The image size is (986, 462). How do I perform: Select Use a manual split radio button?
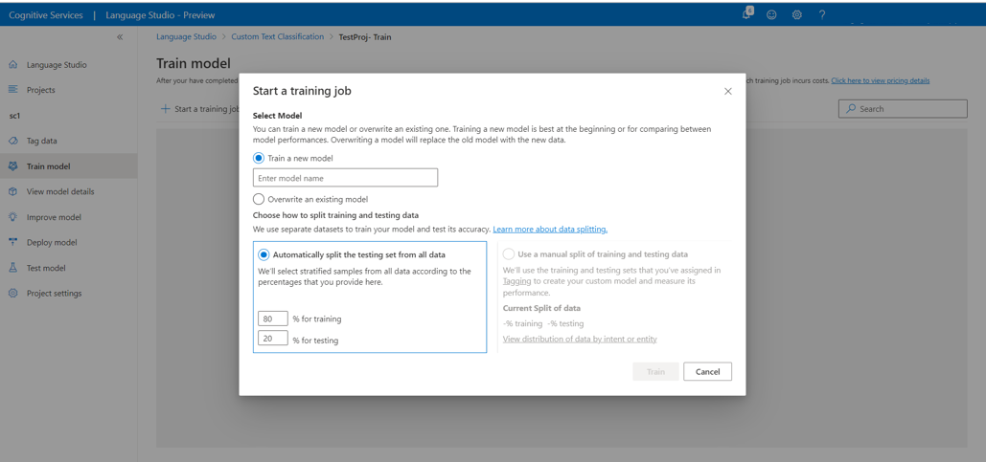(509, 254)
